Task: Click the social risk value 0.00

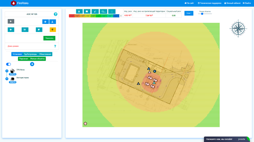Action: (x=174, y=16)
